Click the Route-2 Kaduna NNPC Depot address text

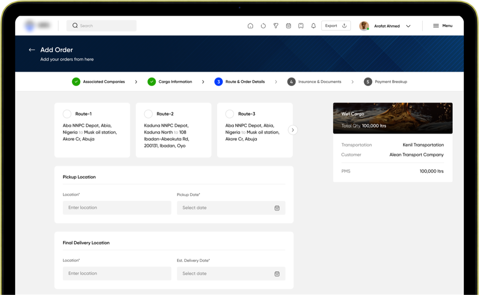(x=167, y=135)
